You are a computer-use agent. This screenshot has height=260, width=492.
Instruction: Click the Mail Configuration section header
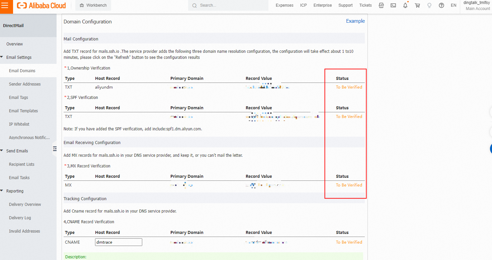(81, 39)
